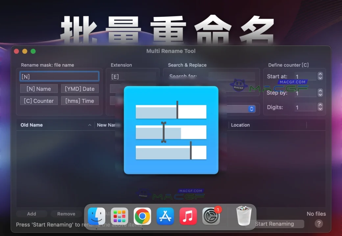Click the Add button to add files
The height and width of the screenshot is (236, 342).
[x=32, y=214]
